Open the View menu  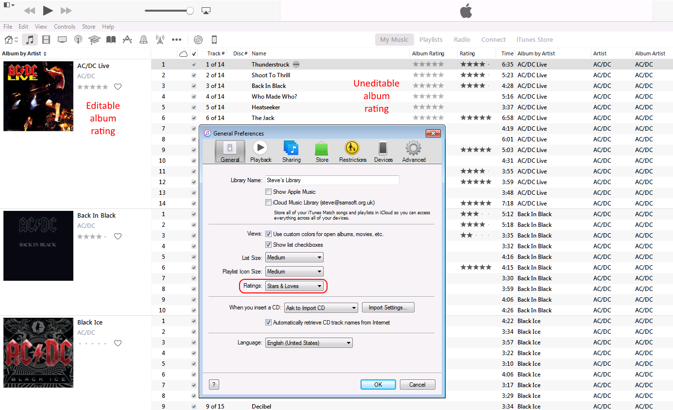coord(41,27)
